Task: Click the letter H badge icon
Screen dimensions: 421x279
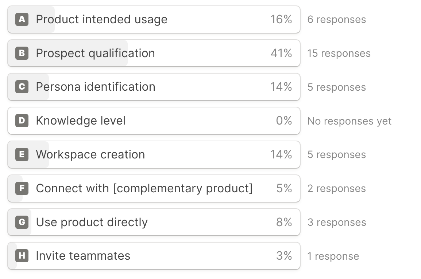Action: (22, 256)
